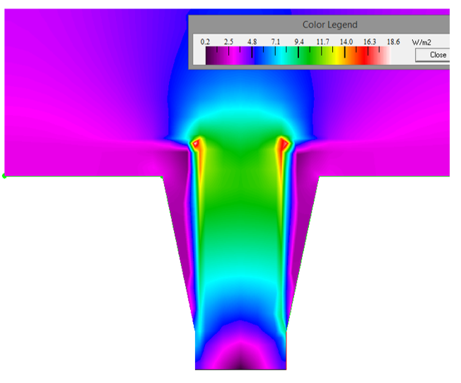461x383 pixels.
Task: Click the Color Legend title bar
Action: [x=319, y=25]
